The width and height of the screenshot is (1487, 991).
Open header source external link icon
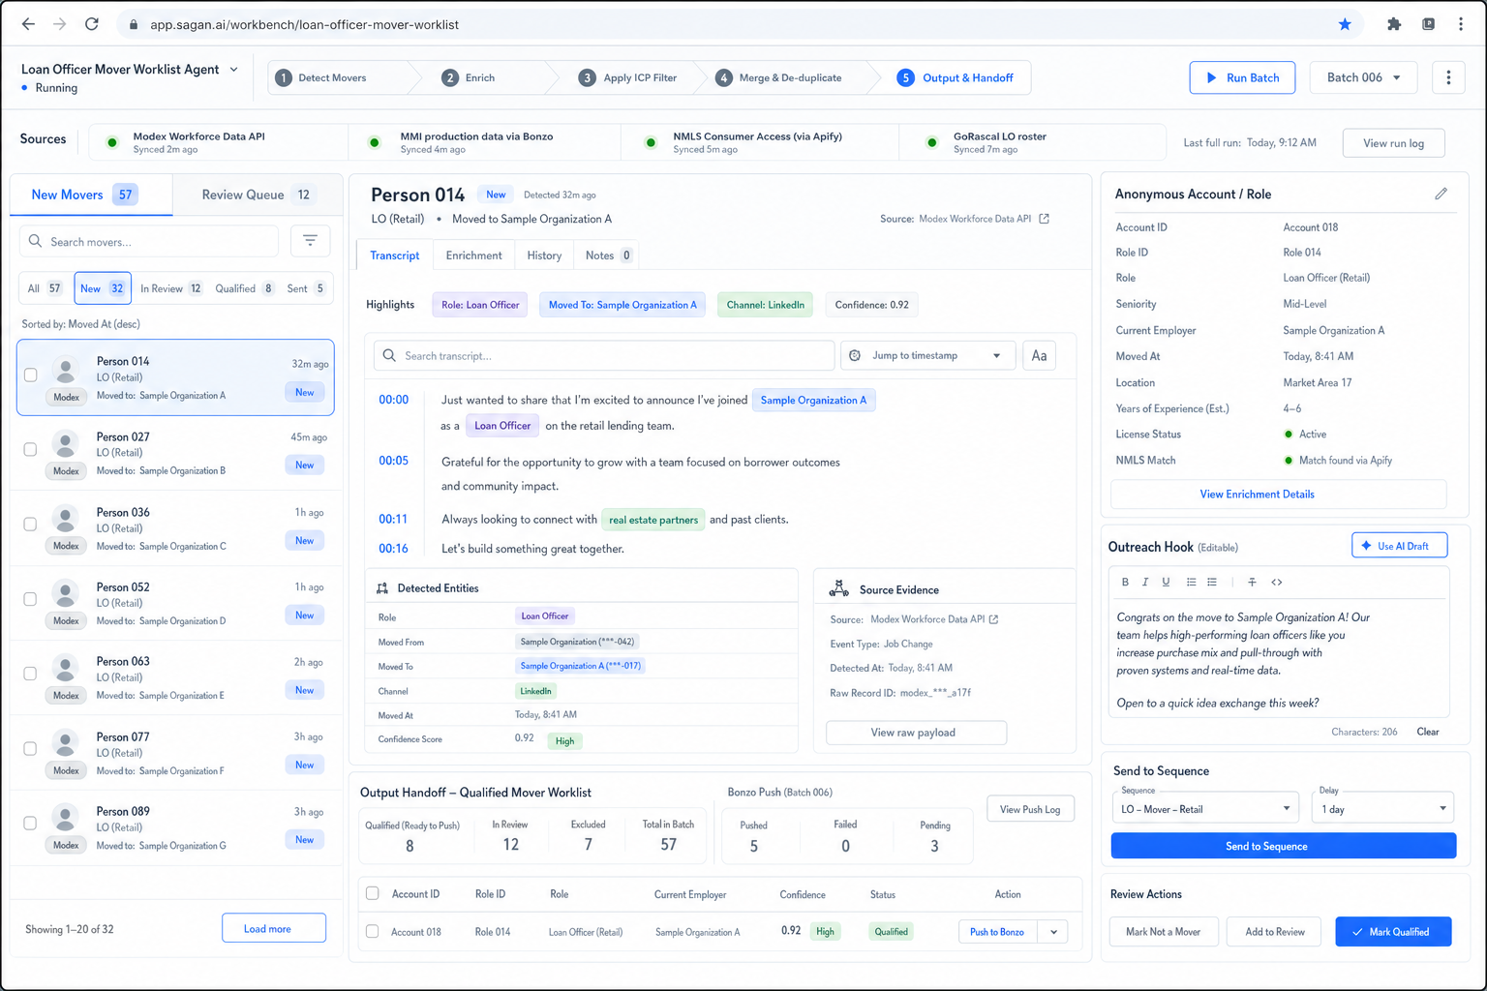pyautogui.click(x=1044, y=219)
